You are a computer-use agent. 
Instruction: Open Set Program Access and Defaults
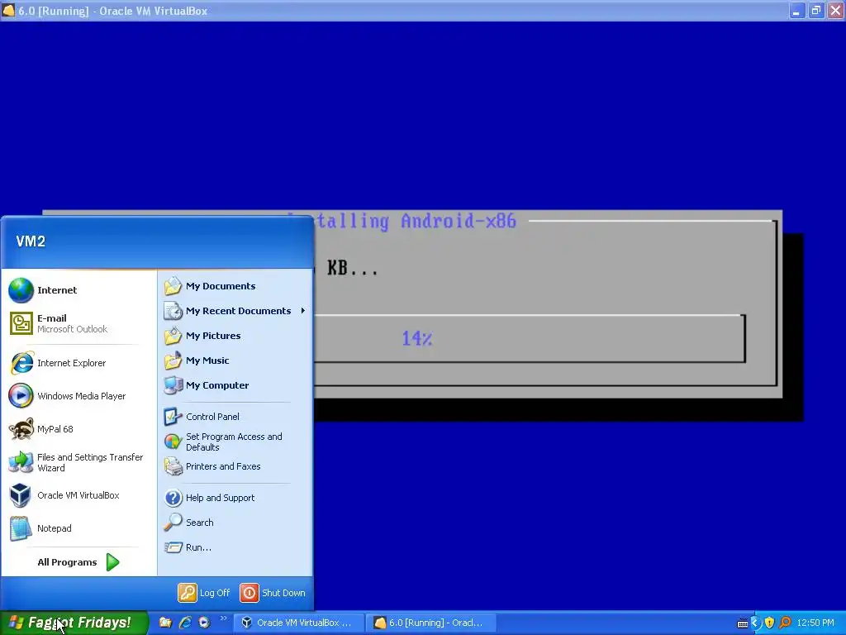(x=235, y=442)
